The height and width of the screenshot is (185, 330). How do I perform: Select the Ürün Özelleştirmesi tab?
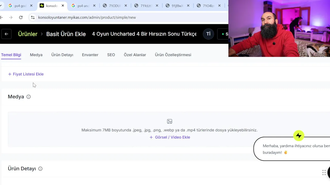pyautogui.click(x=173, y=55)
